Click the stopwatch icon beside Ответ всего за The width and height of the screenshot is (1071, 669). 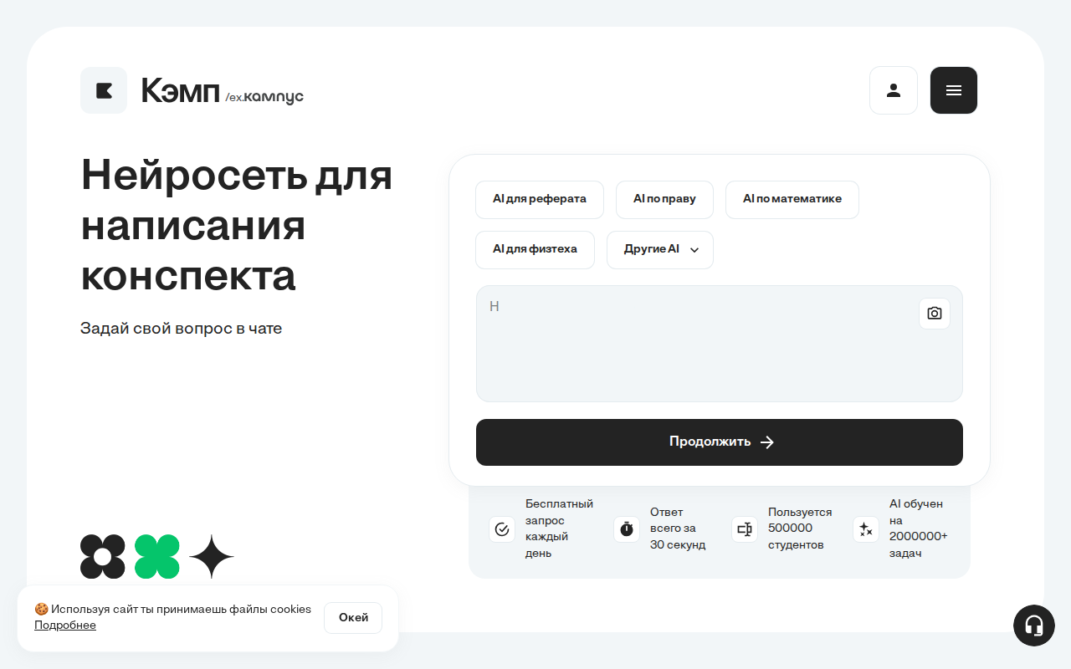click(627, 529)
